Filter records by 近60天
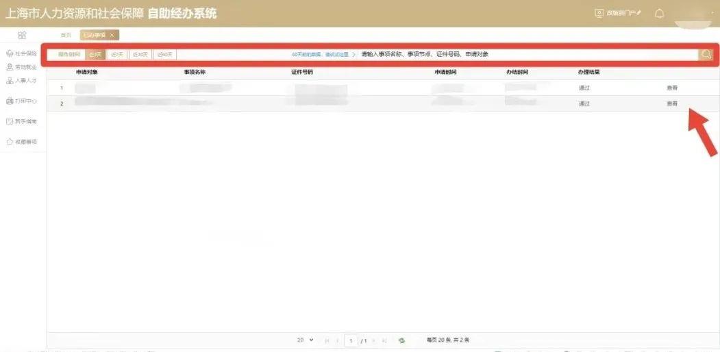Screen dimensions: 720x352 coord(164,55)
